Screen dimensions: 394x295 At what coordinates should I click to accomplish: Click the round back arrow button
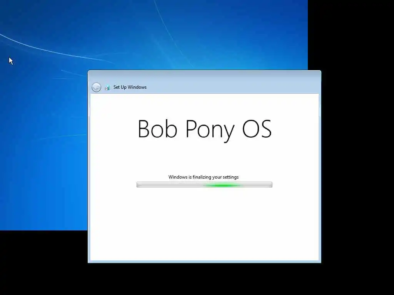[96, 87]
